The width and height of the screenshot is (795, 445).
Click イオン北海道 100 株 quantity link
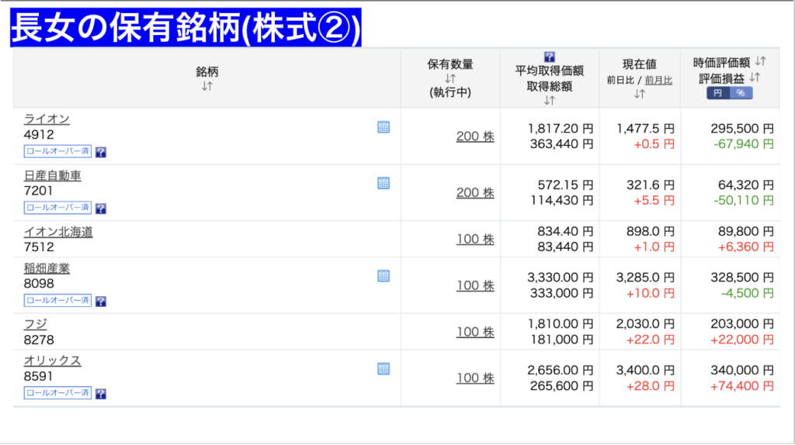[475, 239]
